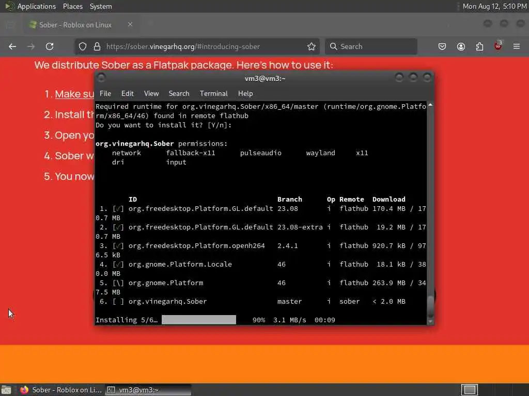Go back in Firefox history

click(12, 46)
